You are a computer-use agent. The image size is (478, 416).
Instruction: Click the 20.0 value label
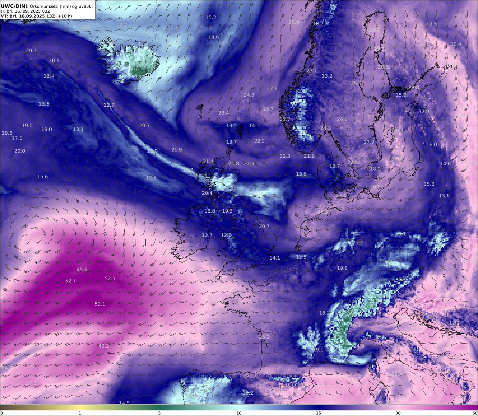[20, 151]
